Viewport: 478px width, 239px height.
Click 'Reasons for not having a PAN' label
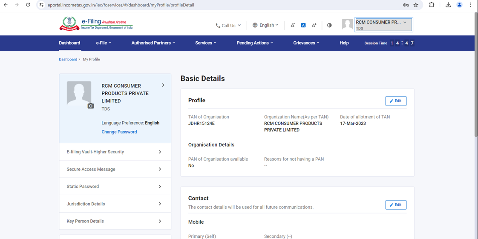click(294, 159)
